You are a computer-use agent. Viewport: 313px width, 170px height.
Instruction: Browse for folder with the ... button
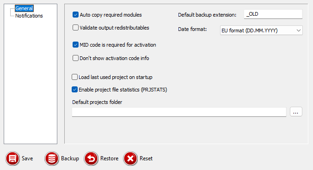[x=296, y=112]
